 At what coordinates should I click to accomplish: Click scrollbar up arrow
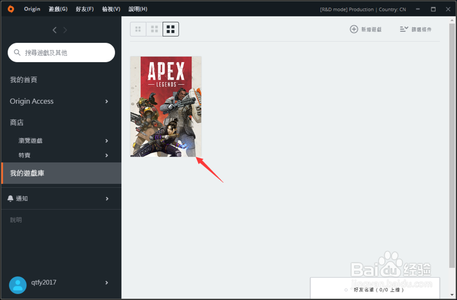(x=452, y=20)
